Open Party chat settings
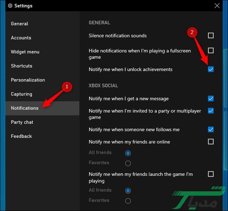 [22, 122]
